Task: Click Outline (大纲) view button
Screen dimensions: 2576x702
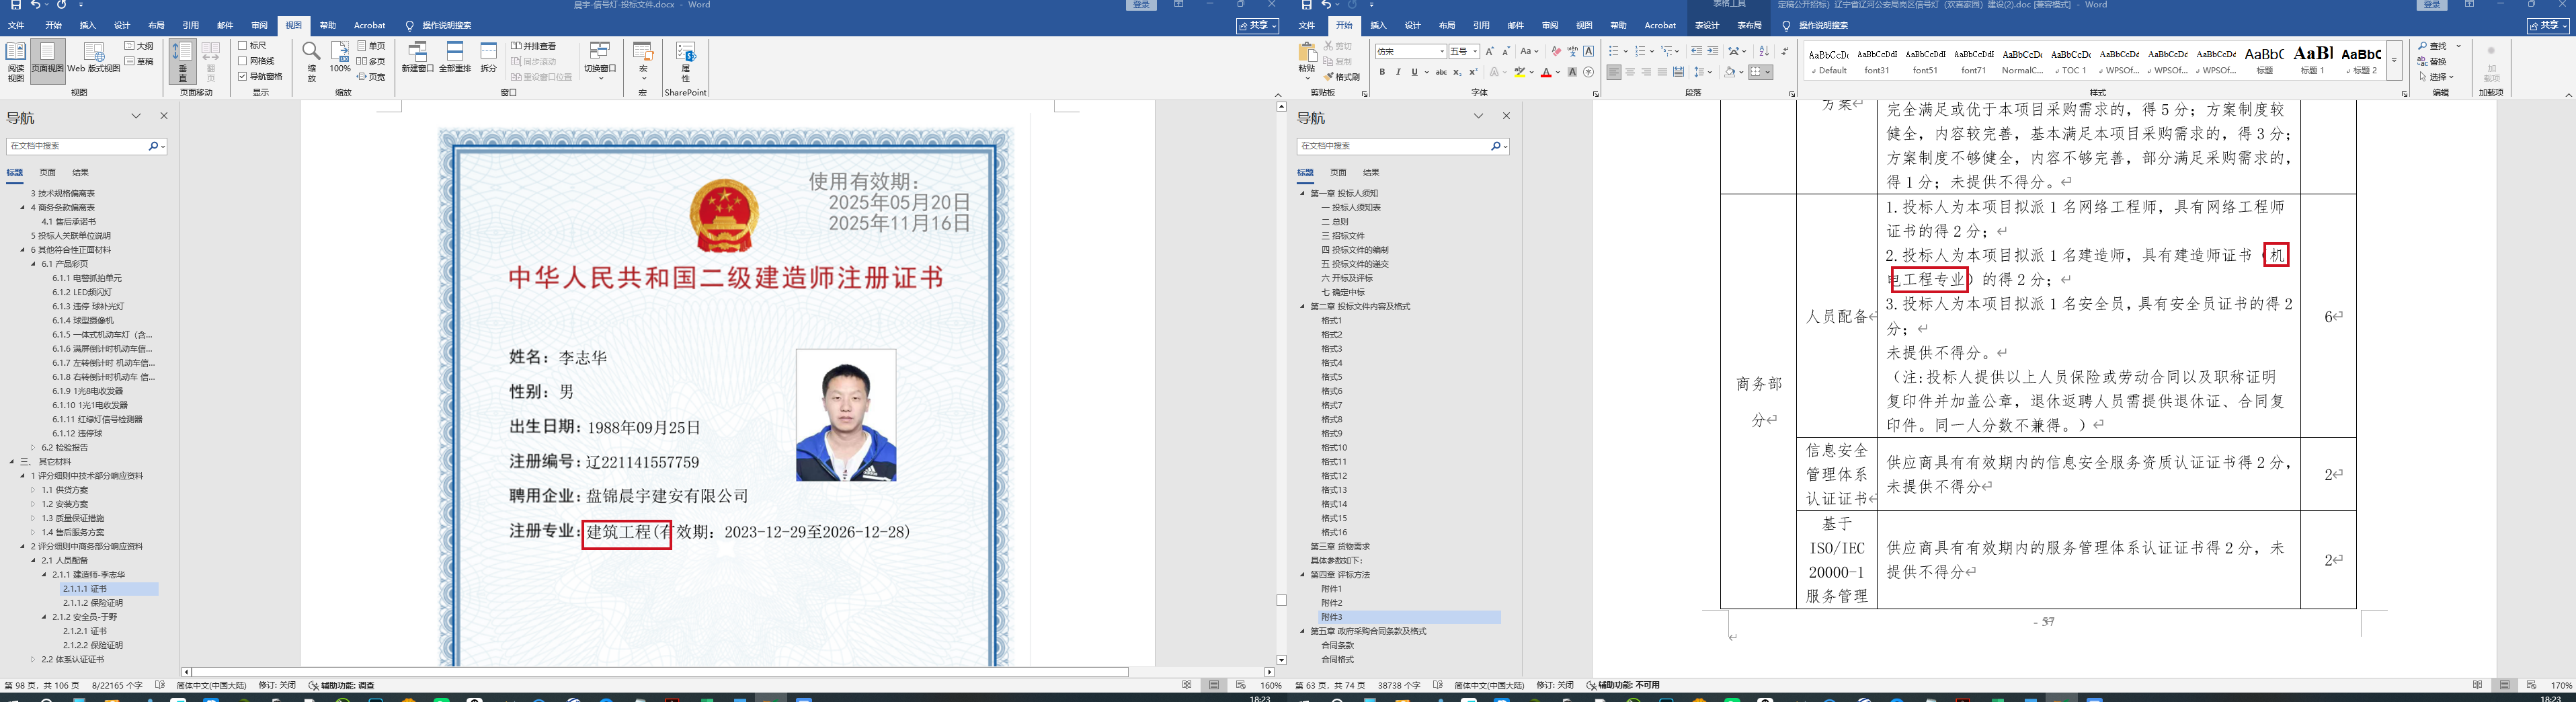Action: coord(139,46)
